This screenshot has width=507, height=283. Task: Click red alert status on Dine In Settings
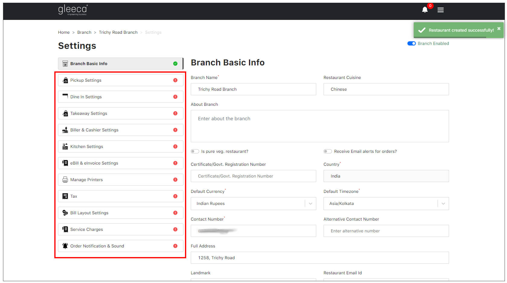point(175,97)
